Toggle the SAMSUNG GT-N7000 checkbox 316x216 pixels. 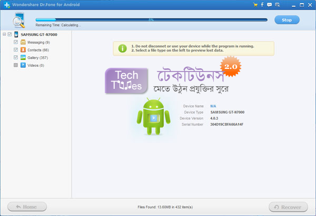pos(9,34)
